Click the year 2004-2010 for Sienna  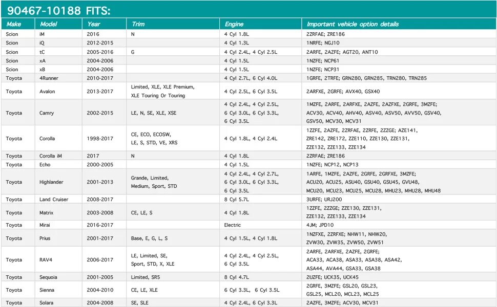[100, 290]
